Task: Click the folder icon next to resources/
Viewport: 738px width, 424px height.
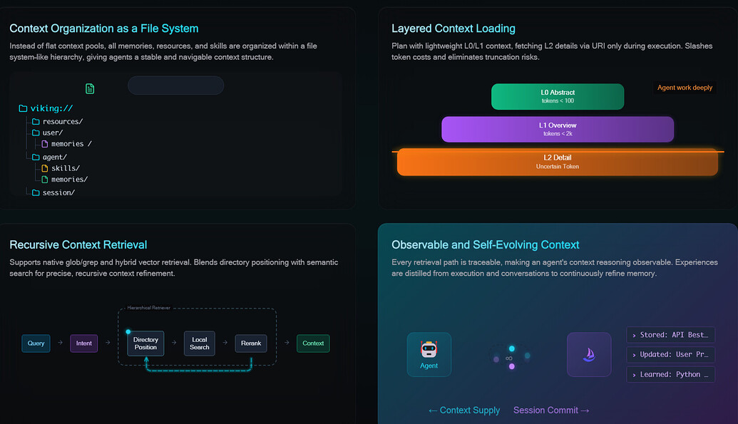Action: (36, 121)
